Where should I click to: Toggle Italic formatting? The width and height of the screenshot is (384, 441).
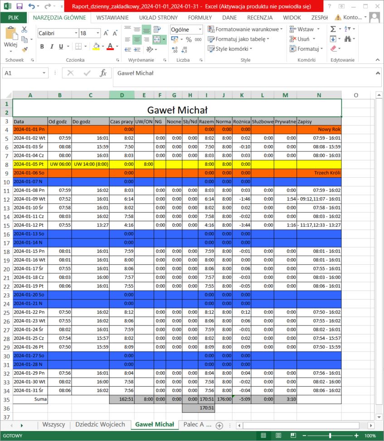click(x=52, y=46)
